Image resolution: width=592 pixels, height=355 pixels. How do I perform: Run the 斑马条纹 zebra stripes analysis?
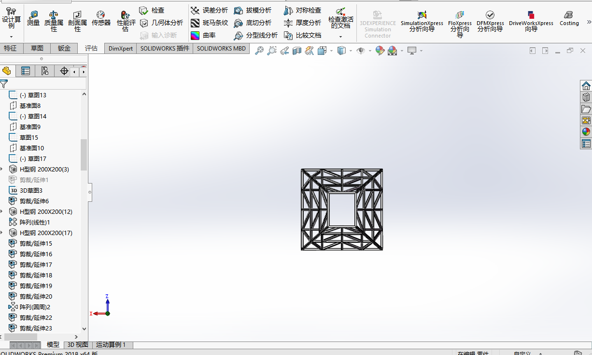click(x=209, y=23)
